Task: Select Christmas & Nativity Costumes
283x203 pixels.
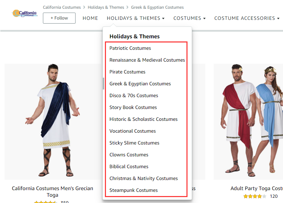Action: tap(144, 179)
